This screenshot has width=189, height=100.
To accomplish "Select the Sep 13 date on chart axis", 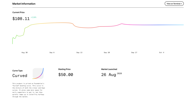I will tap(79, 53).
